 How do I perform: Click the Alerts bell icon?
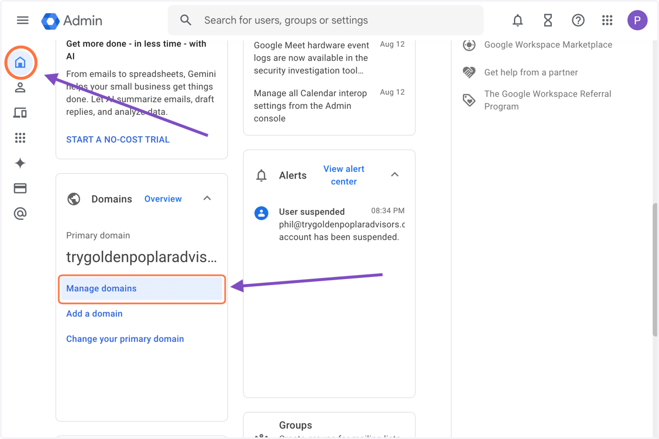261,175
